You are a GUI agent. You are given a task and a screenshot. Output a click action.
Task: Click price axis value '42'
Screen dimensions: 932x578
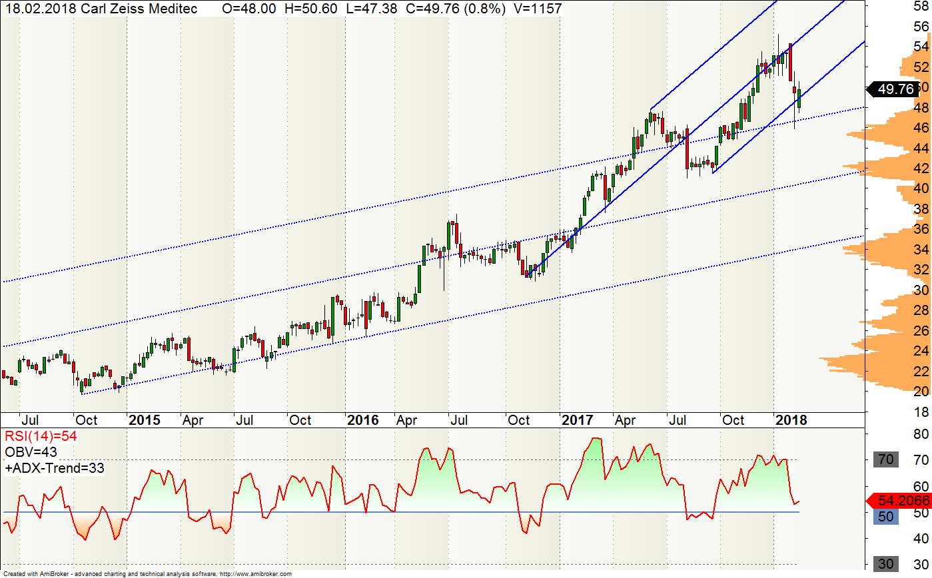pyautogui.click(x=922, y=168)
